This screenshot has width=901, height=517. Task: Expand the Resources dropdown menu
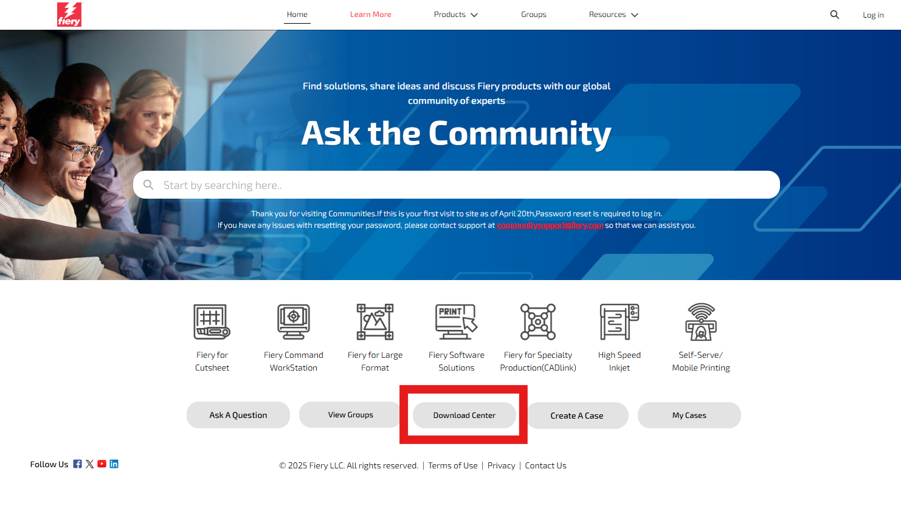coord(613,15)
